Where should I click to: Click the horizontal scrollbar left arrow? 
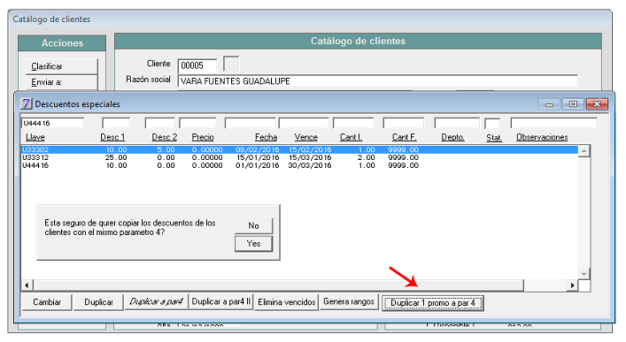27,285
